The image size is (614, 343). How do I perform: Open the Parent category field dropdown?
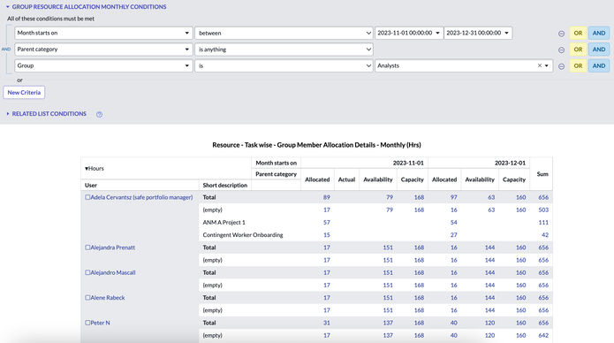click(x=103, y=50)
